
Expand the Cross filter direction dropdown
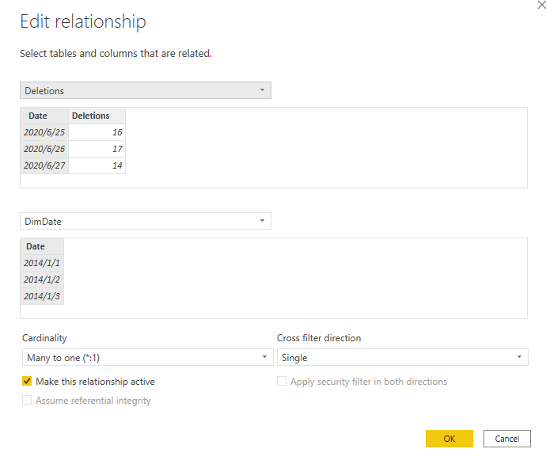tap(403, 357)
